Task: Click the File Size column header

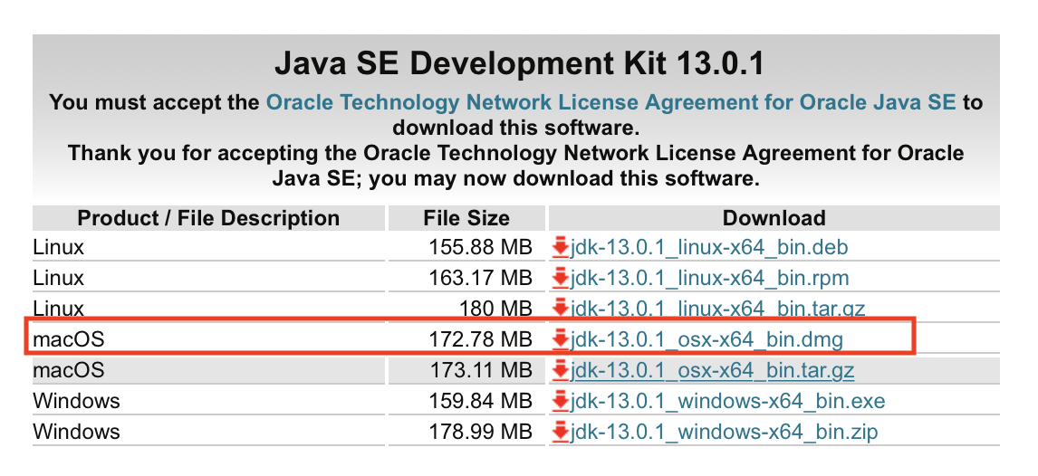Action: (466, 218)
